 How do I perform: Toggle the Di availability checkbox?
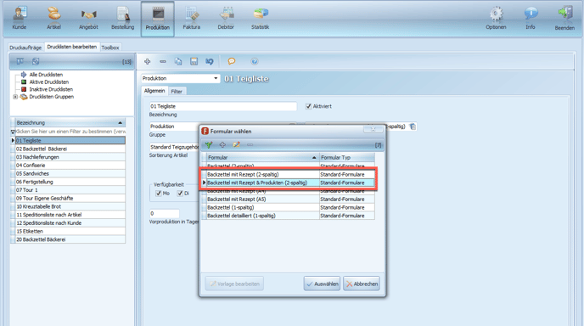[x=180, y=194]
